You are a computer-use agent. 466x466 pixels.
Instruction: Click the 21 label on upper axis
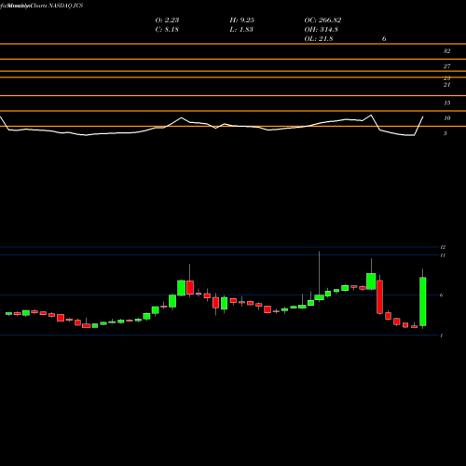446,85
